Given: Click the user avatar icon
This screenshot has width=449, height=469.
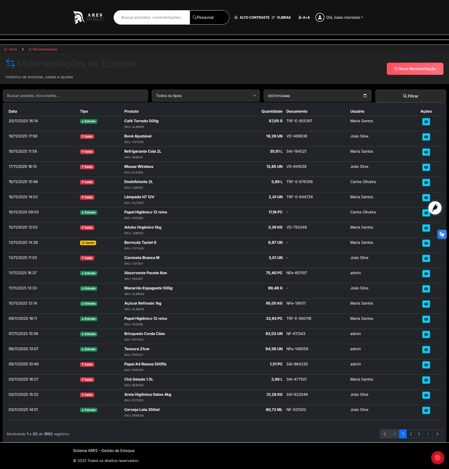Looking at the screenshot, I should (x=320, y=17).
